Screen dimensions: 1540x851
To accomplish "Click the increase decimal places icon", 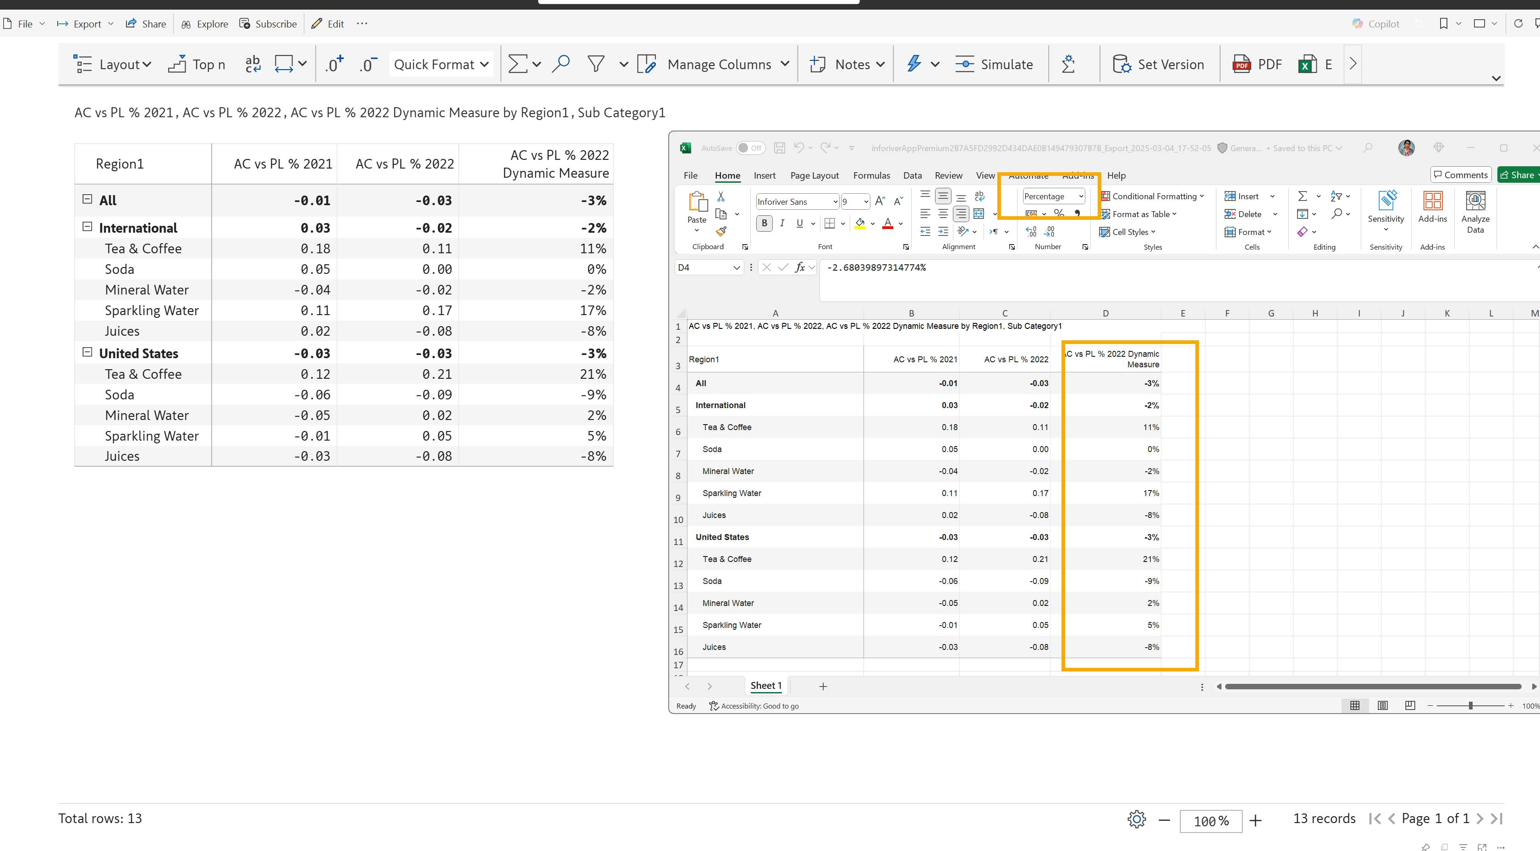I will click(x=334, y=64).
